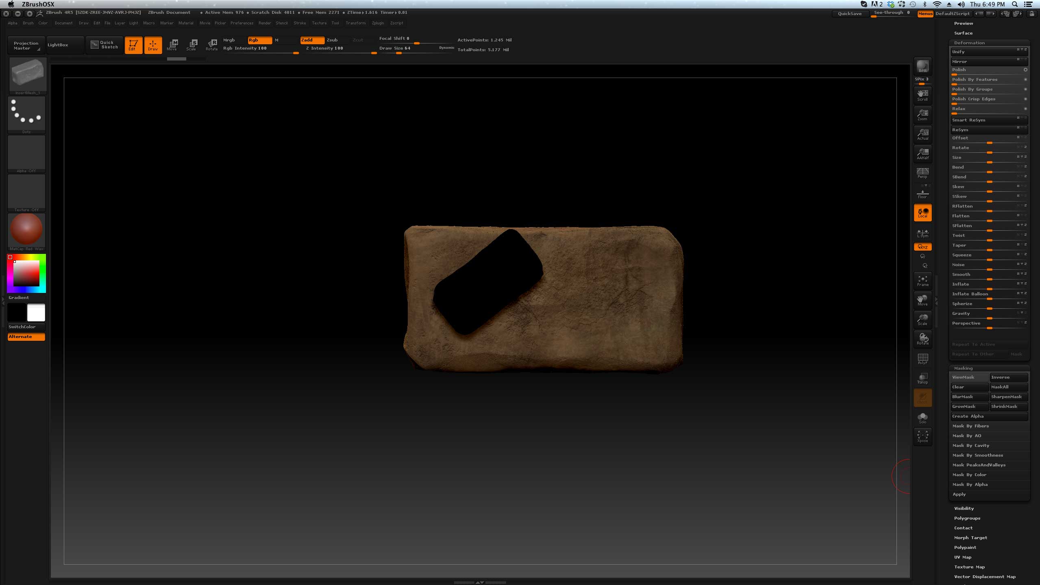Screen dimensions: 1040x585
Task: Open the Zplugin menu
Action: click(377, 23)
